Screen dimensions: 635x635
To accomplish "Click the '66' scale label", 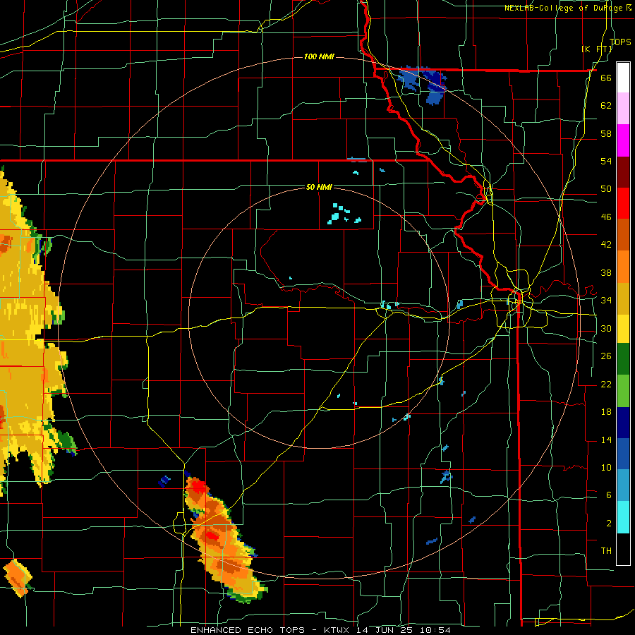I will coord(606,78).
